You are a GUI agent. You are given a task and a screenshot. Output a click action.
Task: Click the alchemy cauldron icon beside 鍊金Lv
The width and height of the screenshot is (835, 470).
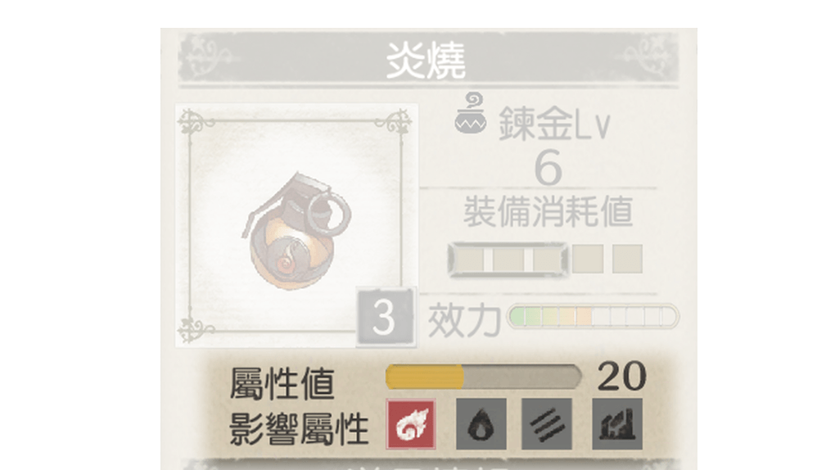(471, 113)
